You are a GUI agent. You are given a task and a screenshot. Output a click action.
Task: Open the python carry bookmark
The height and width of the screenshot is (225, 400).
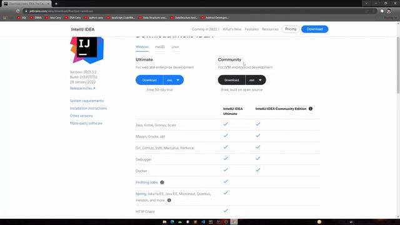(x=94, y=17)
